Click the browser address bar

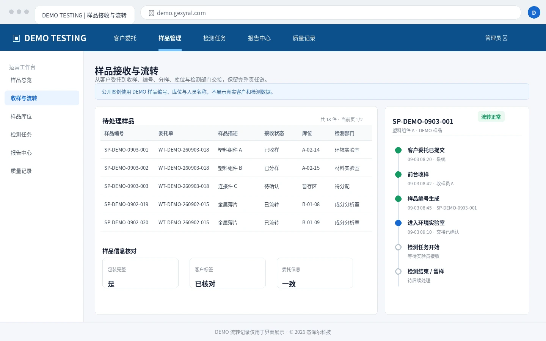click(331, 13)
